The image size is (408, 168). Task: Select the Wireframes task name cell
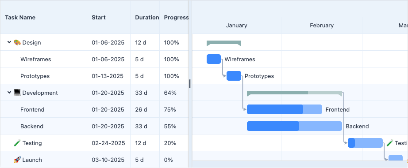(x=43, y=59)
